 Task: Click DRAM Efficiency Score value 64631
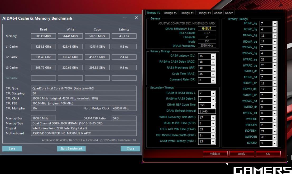pyautogui.click(x=207, y=28)
